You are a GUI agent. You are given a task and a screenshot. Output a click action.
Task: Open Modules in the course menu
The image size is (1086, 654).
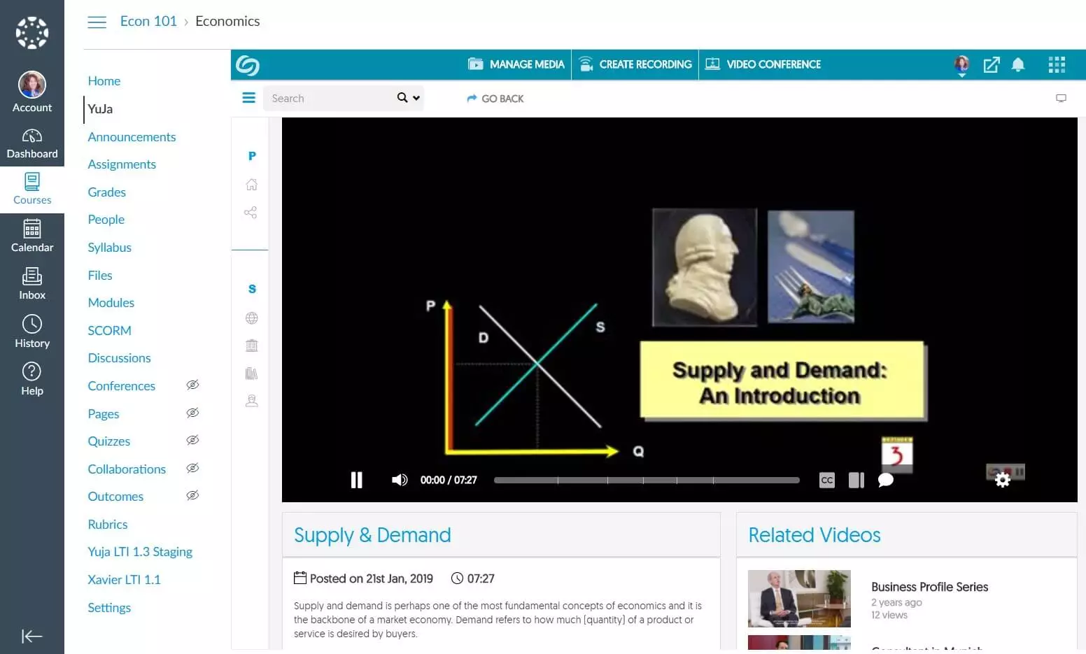(x=111, y=303)
